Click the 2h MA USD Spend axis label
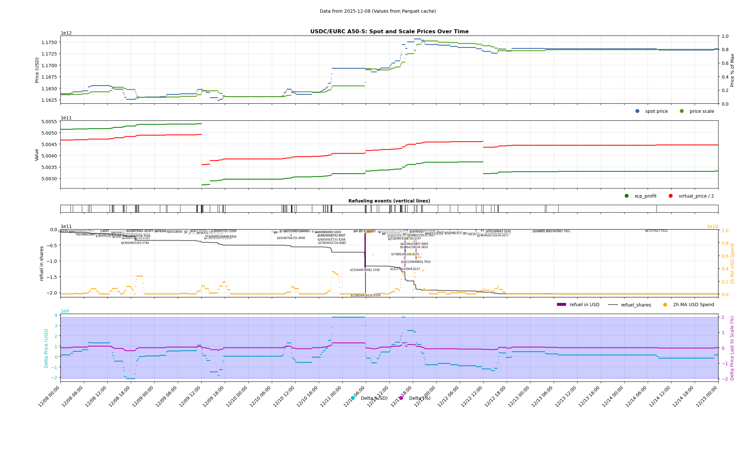The width and height of the screenshot is (756, 449). coord(732,263)
